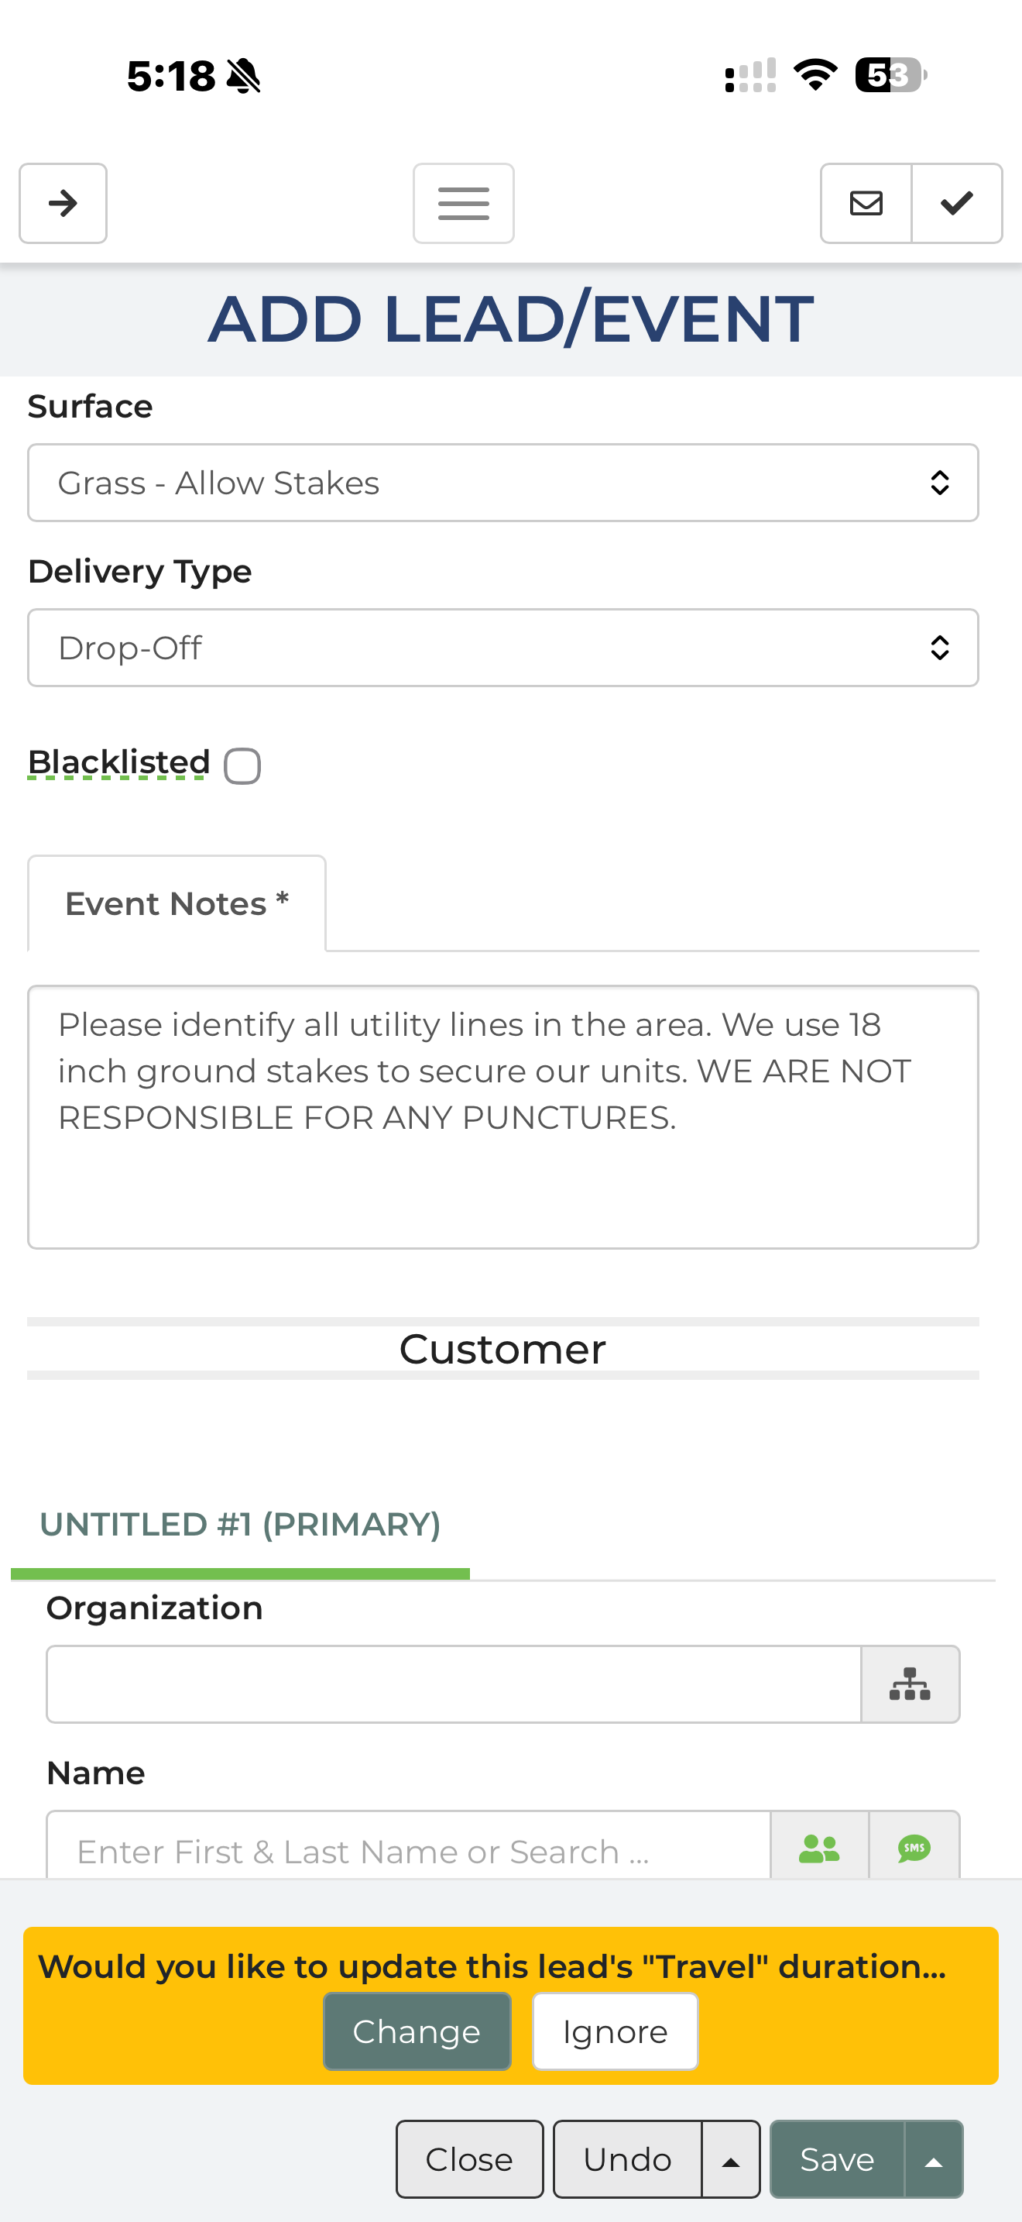
Task: Open the organization hierarchy icon
Action: click(x=910, y=1684)
